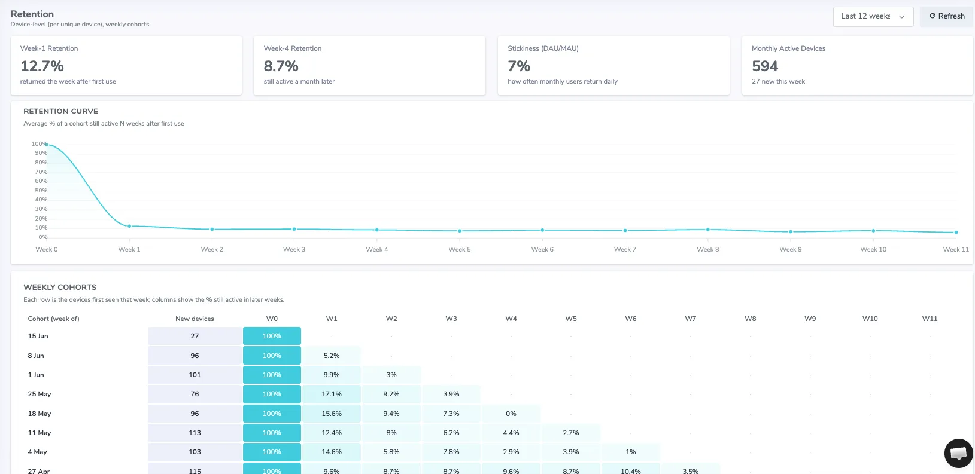This screenshot has width=975, height=474.
Task: Click the 15.6% W1 cell for 18 May
Action: (332, 414)
